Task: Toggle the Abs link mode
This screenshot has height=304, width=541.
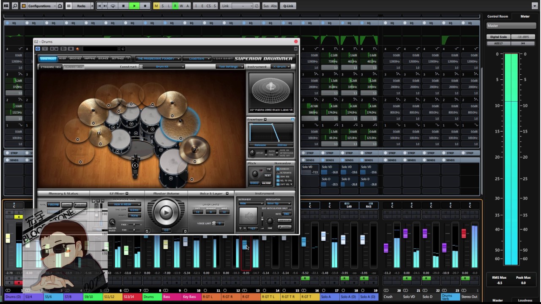Action: coord(273,6)
